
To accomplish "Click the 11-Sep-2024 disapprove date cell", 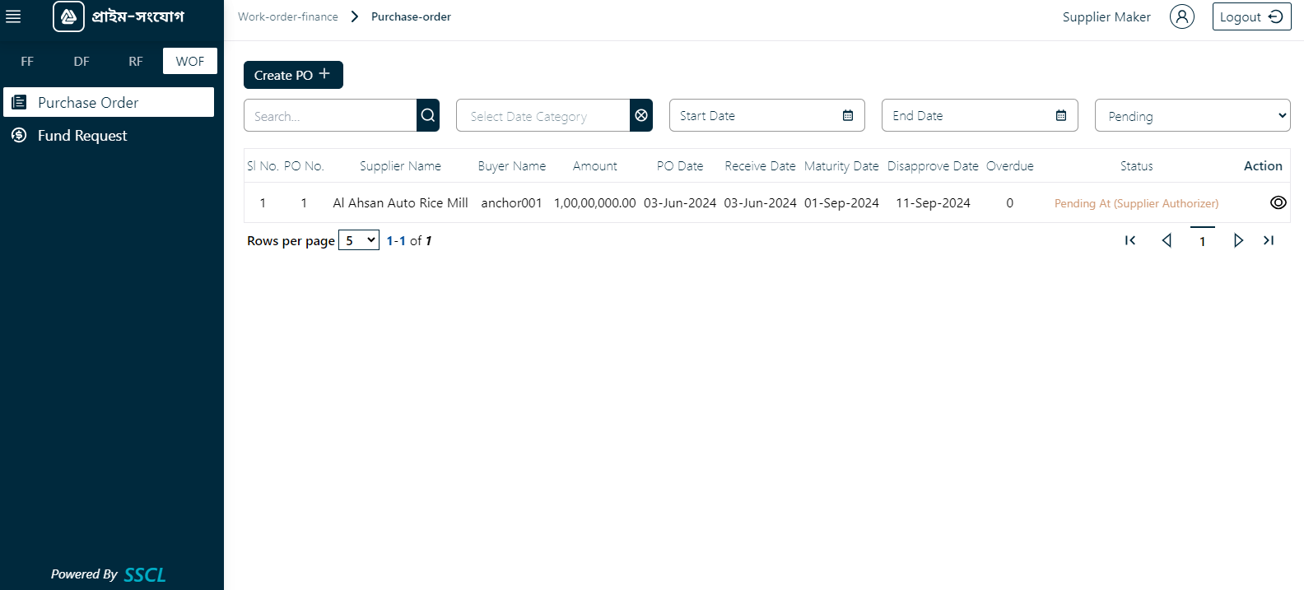I will coord(933,202).
